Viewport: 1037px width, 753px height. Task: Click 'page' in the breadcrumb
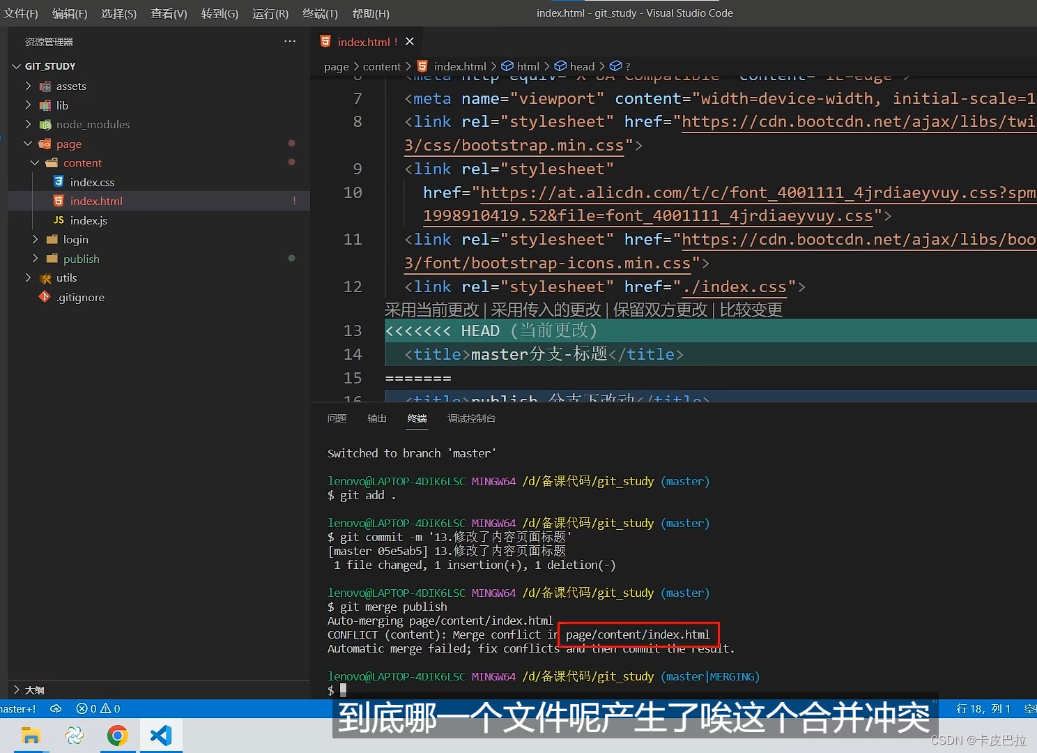(337, 67)
